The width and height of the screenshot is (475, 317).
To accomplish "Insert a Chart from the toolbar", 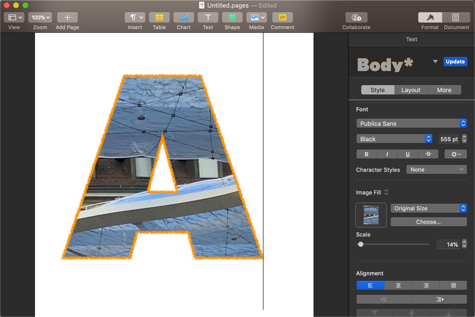I will tap(183, 18).
